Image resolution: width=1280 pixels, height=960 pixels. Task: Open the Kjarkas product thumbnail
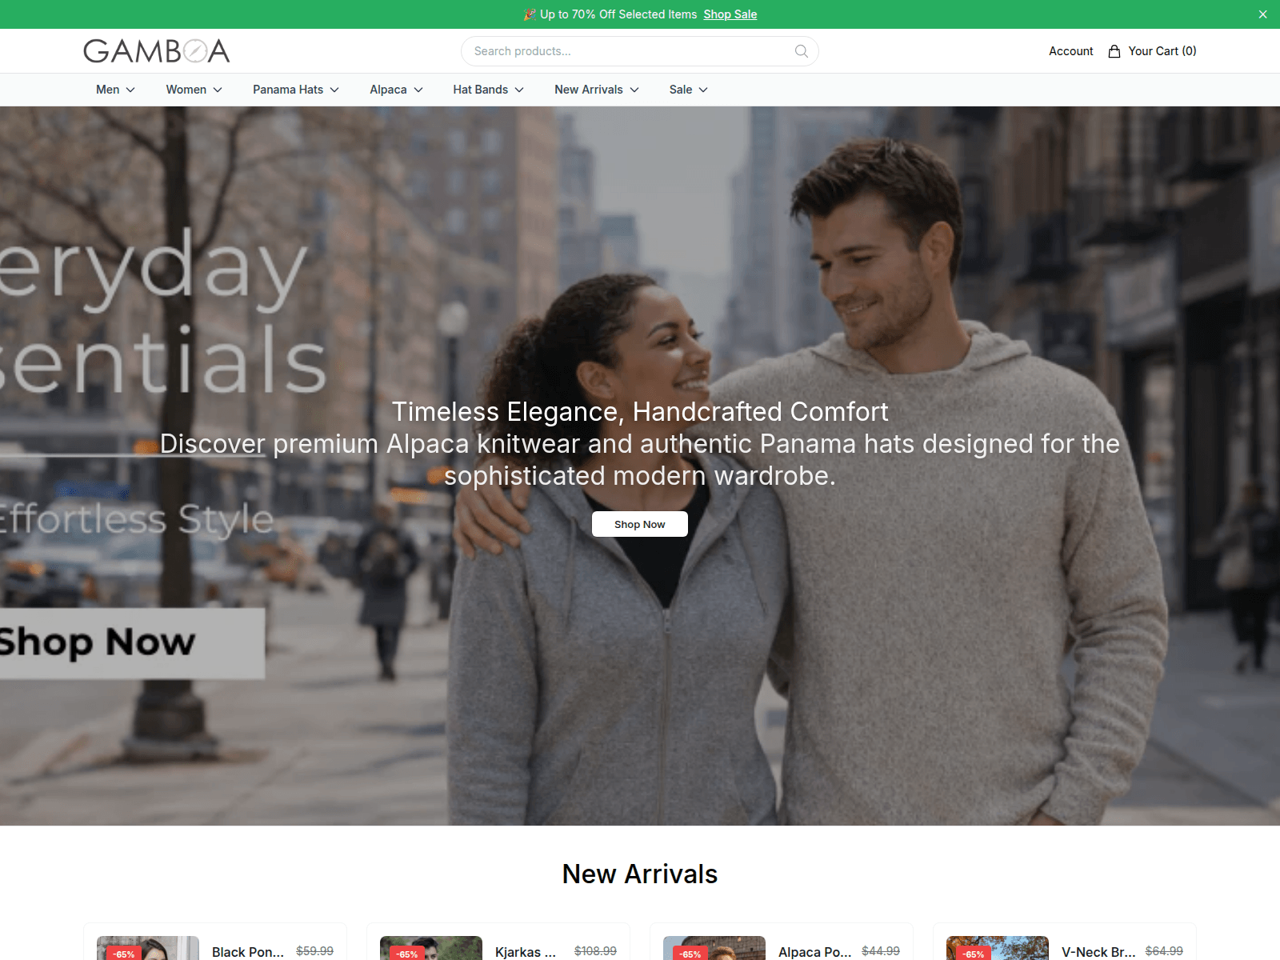431,948
